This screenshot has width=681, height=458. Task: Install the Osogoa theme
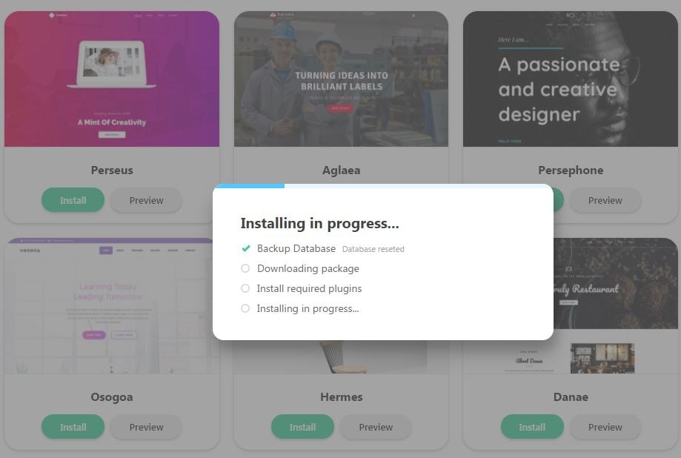coord(73,427)
